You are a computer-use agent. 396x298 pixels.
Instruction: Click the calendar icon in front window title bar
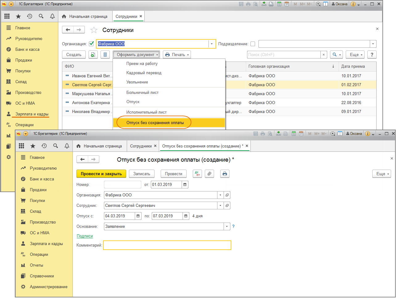coord(301,134)
